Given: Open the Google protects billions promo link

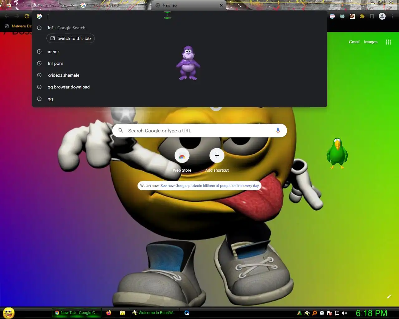Looking at the screenshot, I should (x=209, y=186).
